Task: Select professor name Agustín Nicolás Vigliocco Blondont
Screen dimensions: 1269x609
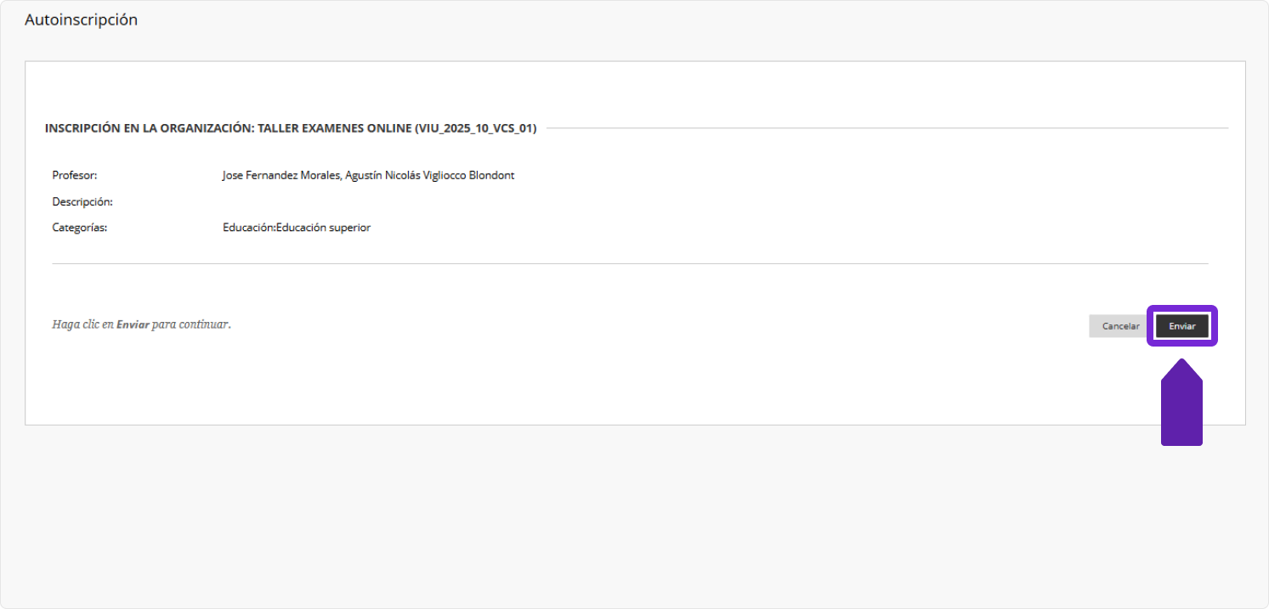Action: coord(430,176)
